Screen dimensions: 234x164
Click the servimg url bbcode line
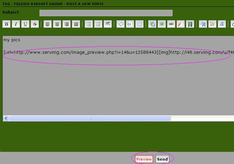(x=119, y=52)
